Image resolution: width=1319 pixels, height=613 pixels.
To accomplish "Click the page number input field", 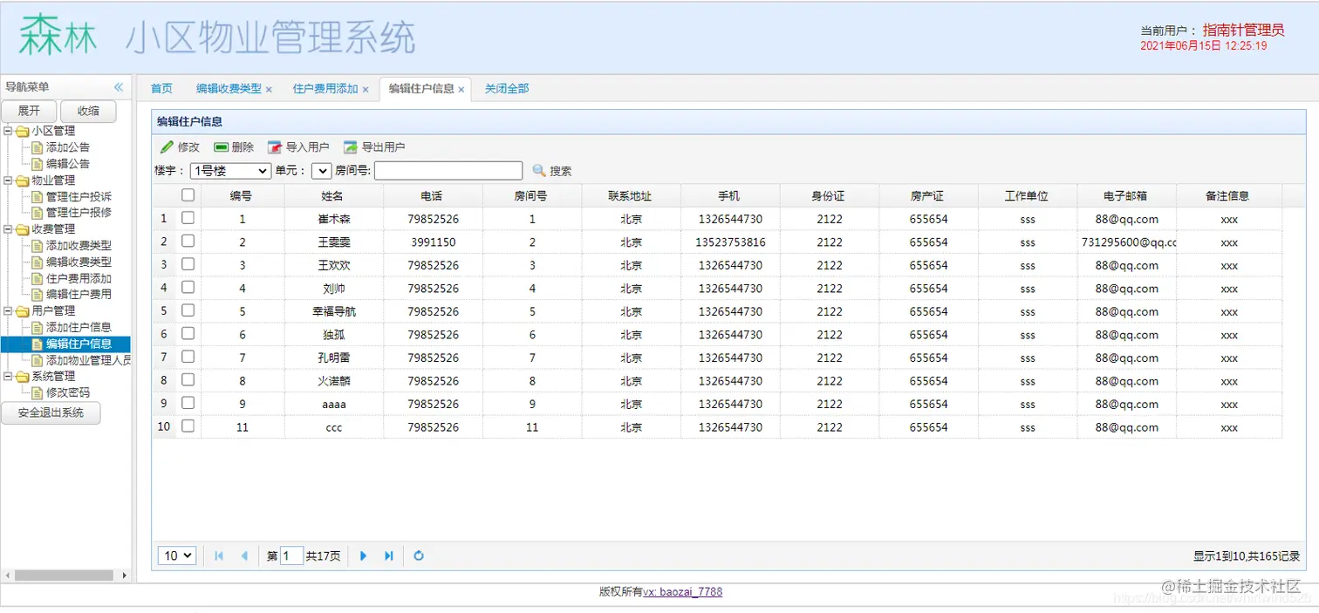I will [291, 555].
